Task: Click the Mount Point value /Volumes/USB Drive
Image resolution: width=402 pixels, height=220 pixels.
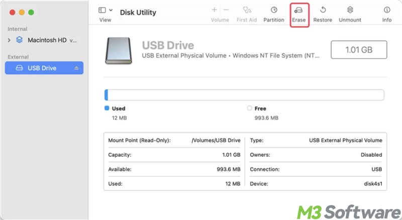Action: point(216,140)
